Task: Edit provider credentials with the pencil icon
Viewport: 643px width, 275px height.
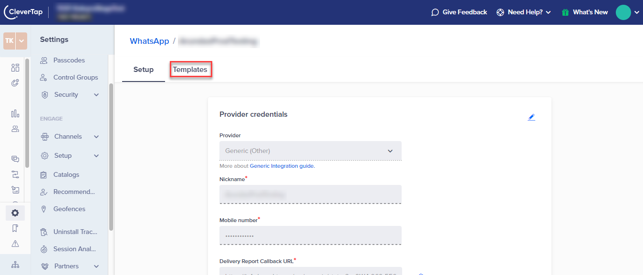Action: [531, 117]
